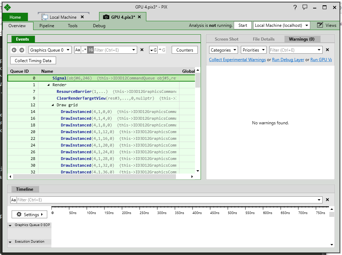Open the Overview tab

17,25
